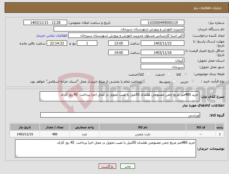This screenshot has height=174, width=229.
Task: Select the کالا/خدمت radio button
Action: click(x=148, y=74)
